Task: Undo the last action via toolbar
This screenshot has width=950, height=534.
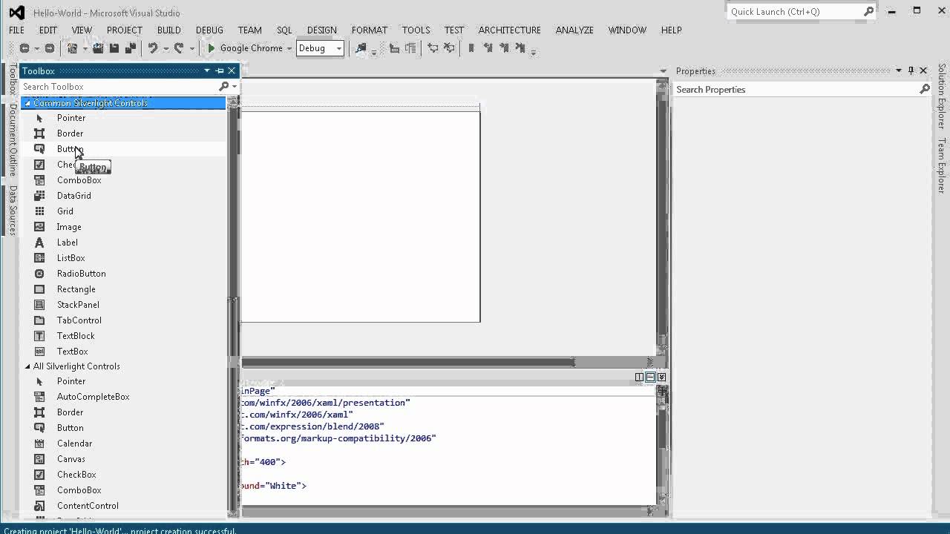Action: tap(153, 48)
